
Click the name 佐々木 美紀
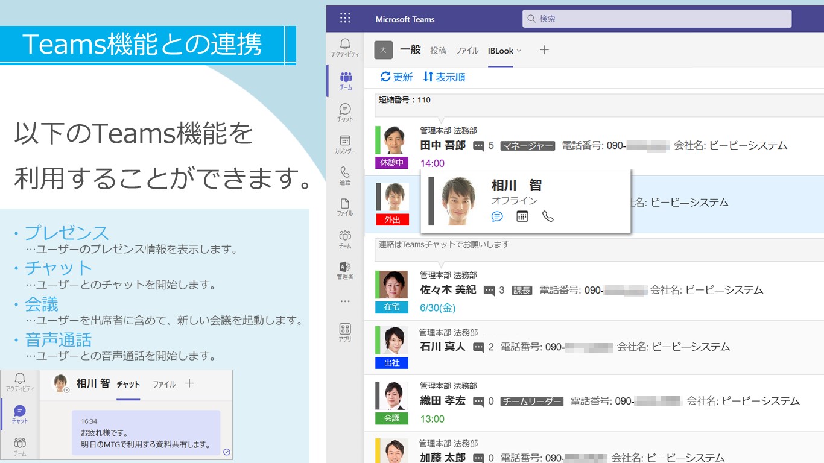point(448,290)
